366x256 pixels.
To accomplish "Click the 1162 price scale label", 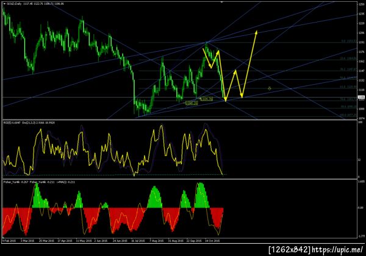I will click(x=361, y=62).
